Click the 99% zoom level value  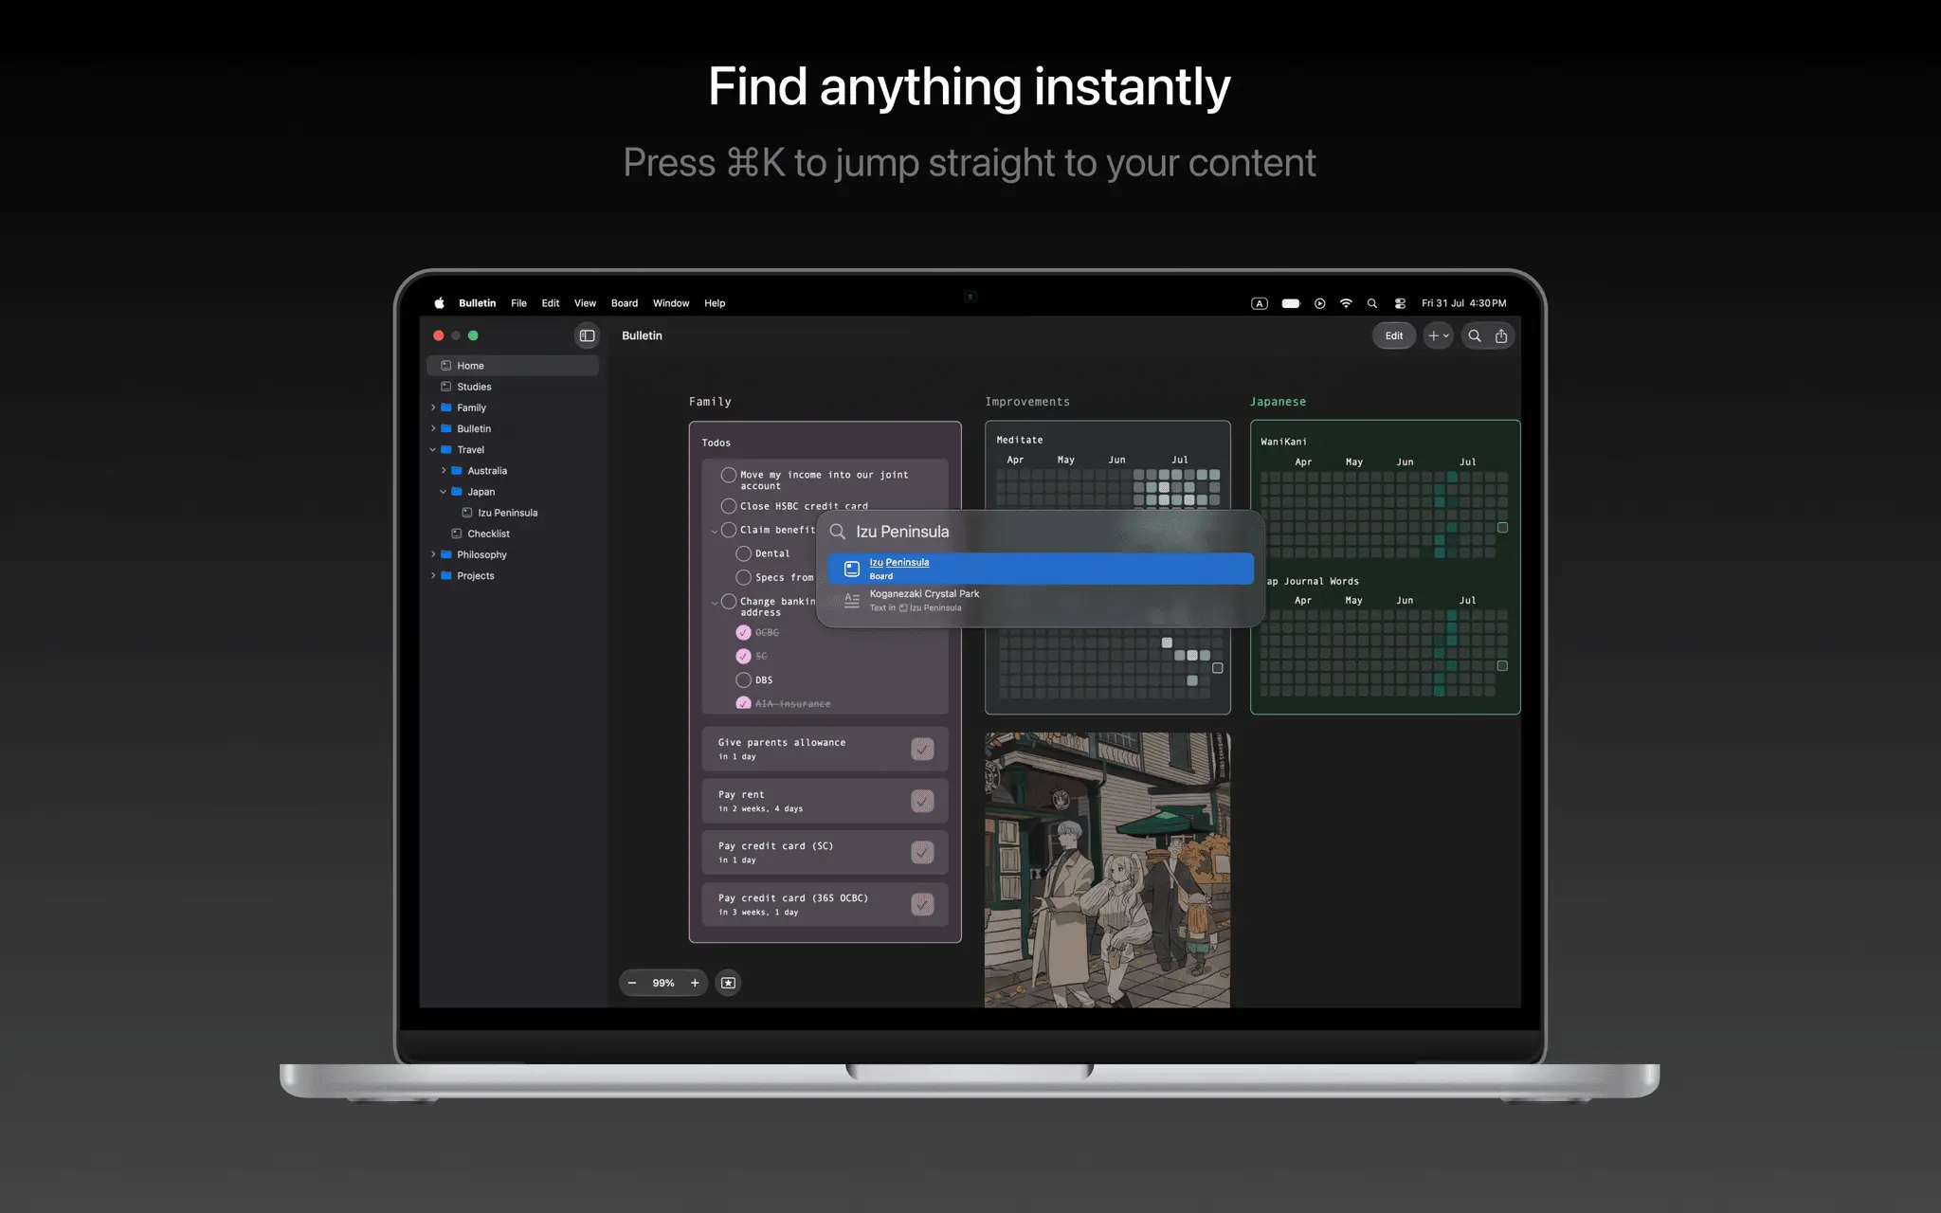point(663,983)
